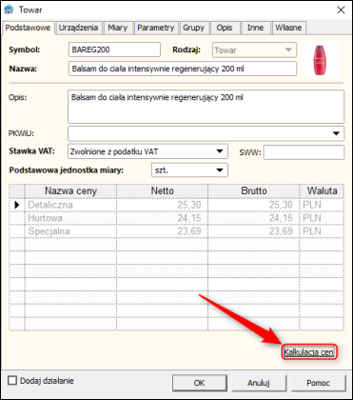353x400 pixels.
Task: Open the Urządzenia tab
Action: point(78,28)
